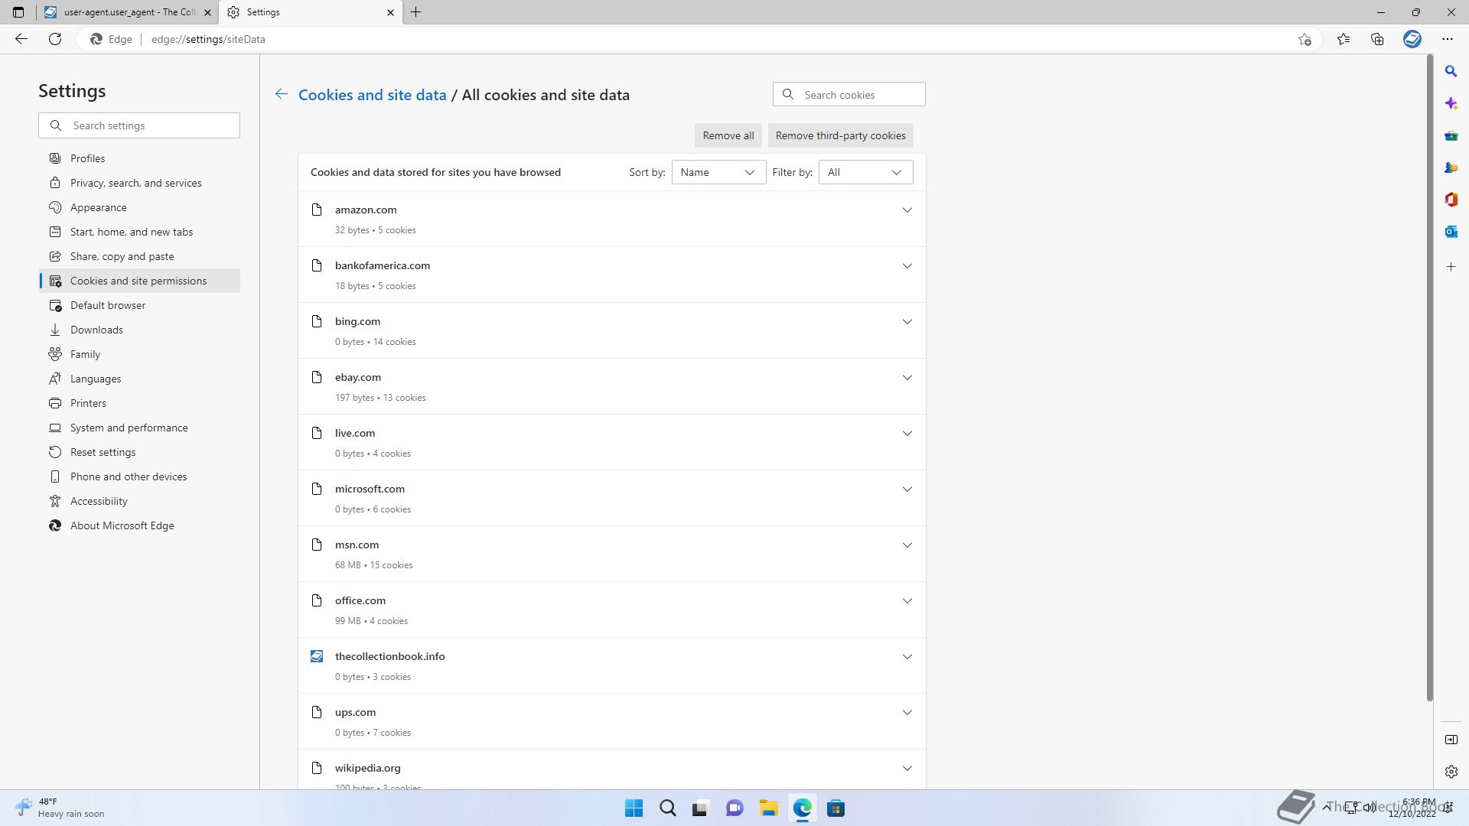Open weather widget on taskbar
This screenshot has height=826, width=1469.
60,808
